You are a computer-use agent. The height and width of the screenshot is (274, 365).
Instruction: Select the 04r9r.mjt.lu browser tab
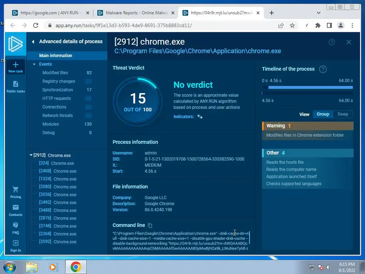click(x=221, y=13)
